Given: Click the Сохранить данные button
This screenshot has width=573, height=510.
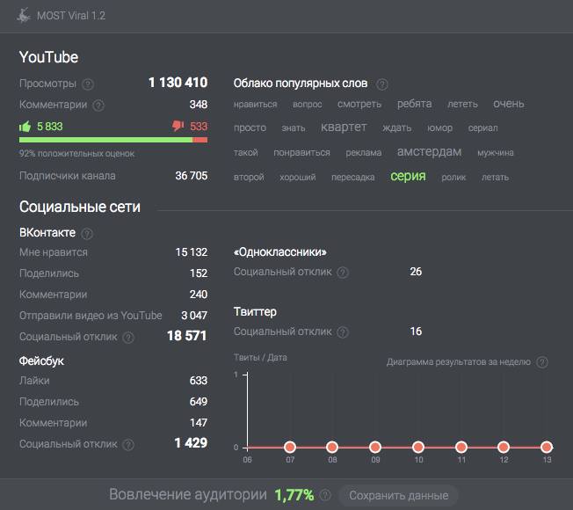Looking at the screenshot, I should tap(398, 495).
